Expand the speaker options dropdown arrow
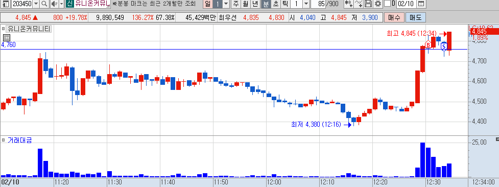Viewport: 499px width, 187px height. coord(61,4)
